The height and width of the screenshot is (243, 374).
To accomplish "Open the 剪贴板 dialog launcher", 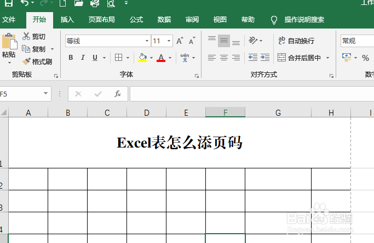I will pos(56,76).
